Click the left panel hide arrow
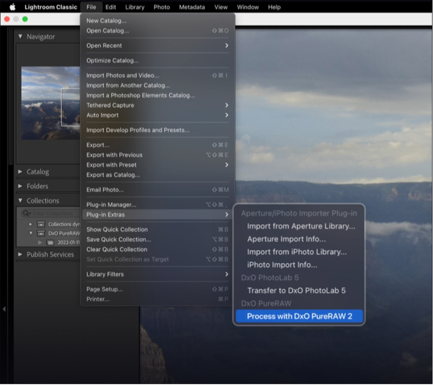This screenshot has height=385, width=433. pyautogui.click(x=4, y=309)
